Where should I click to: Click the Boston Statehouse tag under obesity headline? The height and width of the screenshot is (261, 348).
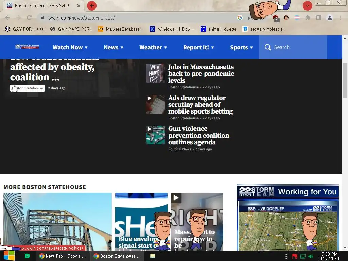28,88
